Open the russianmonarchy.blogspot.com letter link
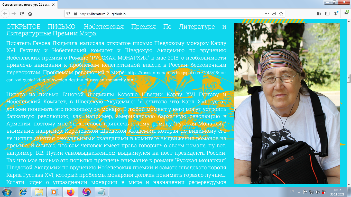351x197 pixels. coord(177,73)
